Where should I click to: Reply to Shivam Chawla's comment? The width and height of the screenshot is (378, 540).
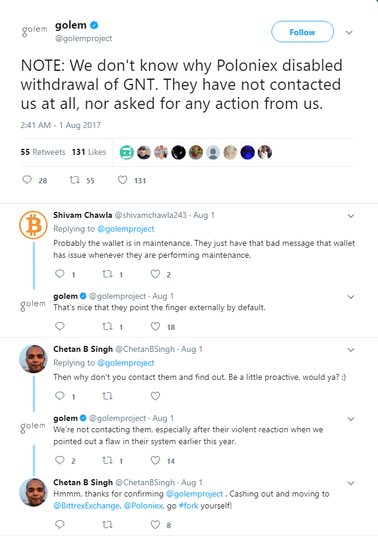pyautogui.click(x=60, y=274)
